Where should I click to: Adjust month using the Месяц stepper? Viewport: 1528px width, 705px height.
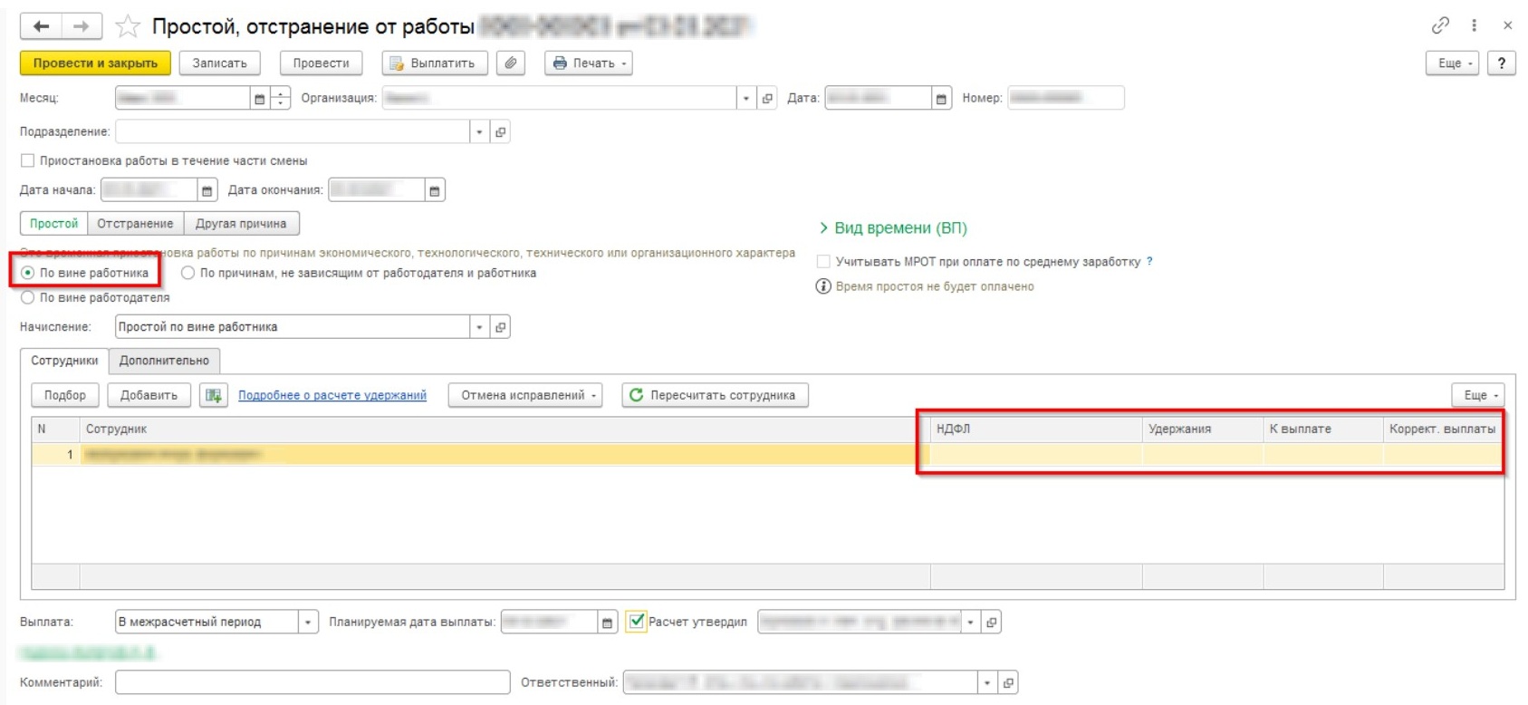tap(281, 99)
